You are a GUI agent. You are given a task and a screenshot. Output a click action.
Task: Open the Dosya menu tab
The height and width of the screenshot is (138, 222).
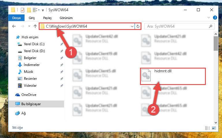pyautogui.click(x=16, y=18)
